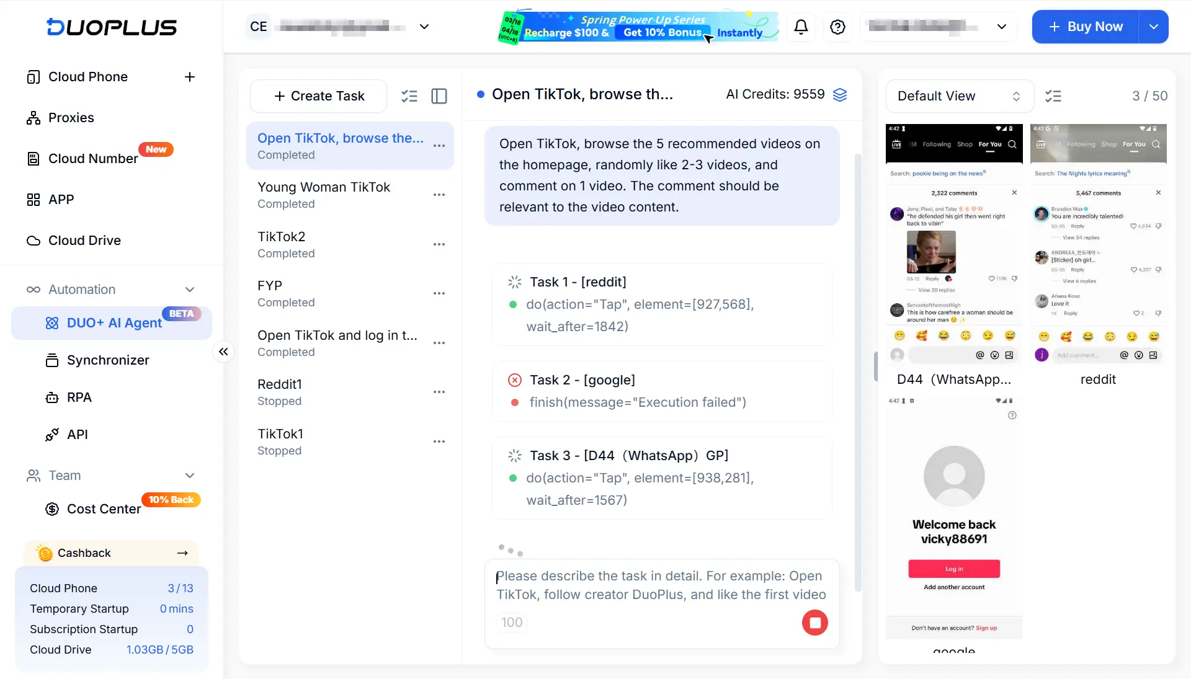Collapse sidebar with double chevron
The width and height of the screenshot is (1191, 679).
[223, 352]
